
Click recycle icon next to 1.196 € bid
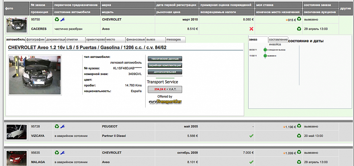click(299, 126)
